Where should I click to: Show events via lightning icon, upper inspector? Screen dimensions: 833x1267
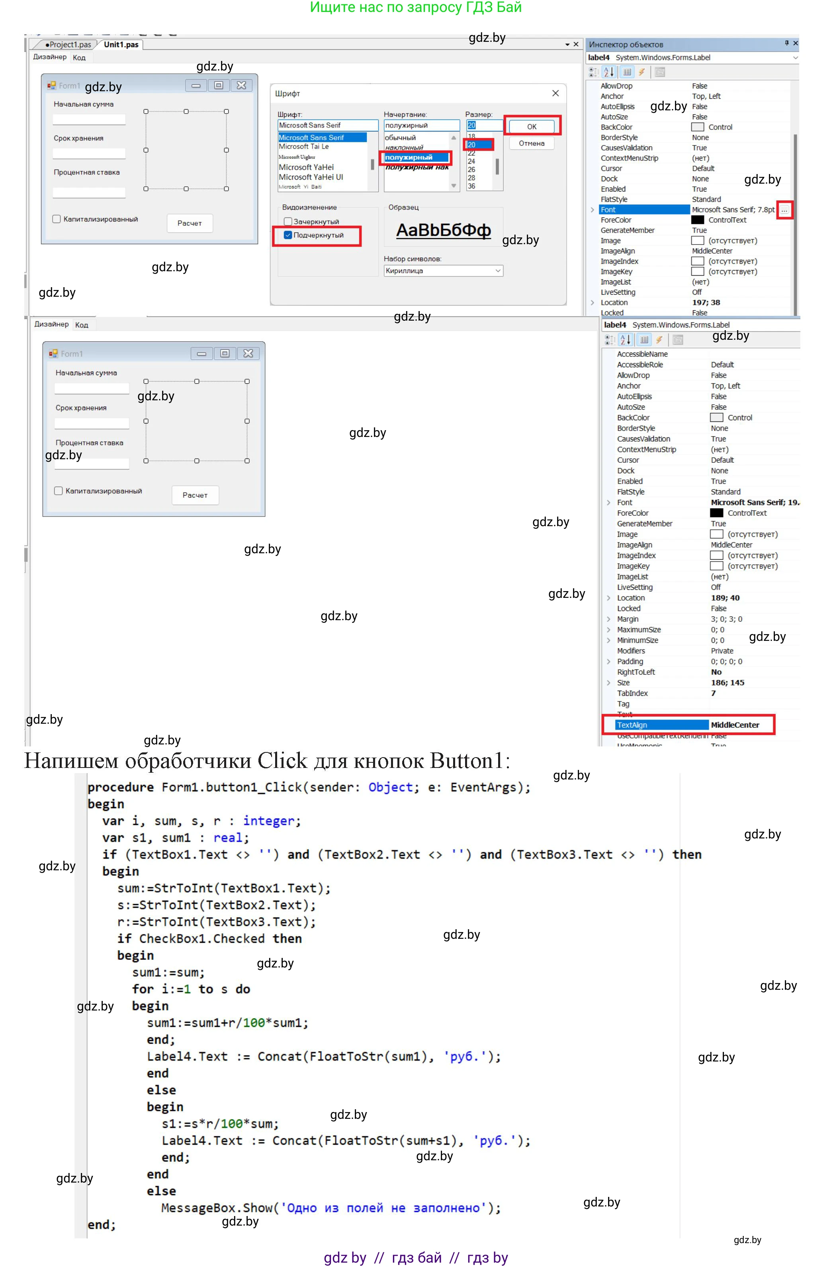point(641,72)
